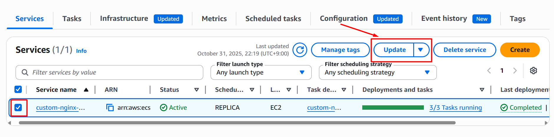Go to next page arrow

pos(515,71)
